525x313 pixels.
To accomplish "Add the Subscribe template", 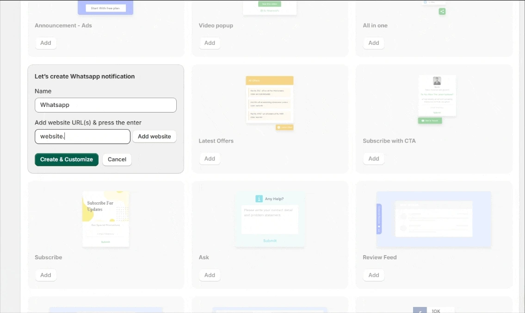I will coord(46,275).
